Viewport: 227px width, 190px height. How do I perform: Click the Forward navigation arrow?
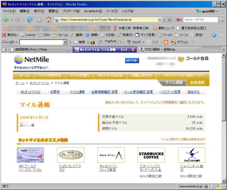tap(18, 20)
